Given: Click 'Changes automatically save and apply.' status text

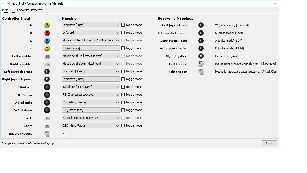Looking at the screenshot, I should tap(28, 143).
